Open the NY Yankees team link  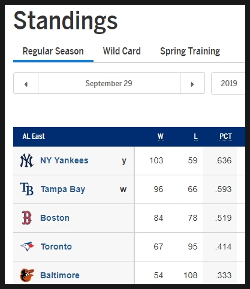(x=64, y=160)
